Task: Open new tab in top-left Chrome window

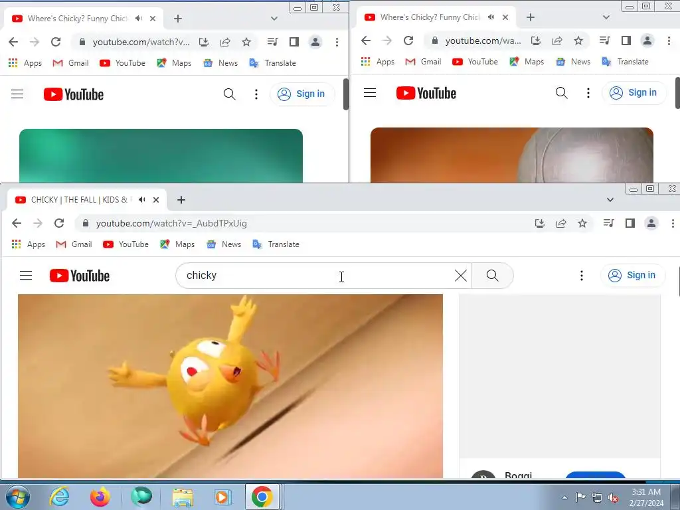Action: point(178,19)
